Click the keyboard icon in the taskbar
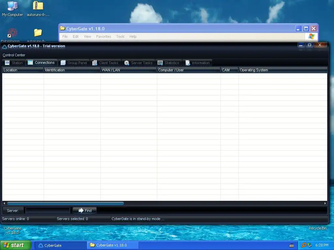Image resolution: width=334 pixels, height=250 pixels. click(x=292, y=245)
